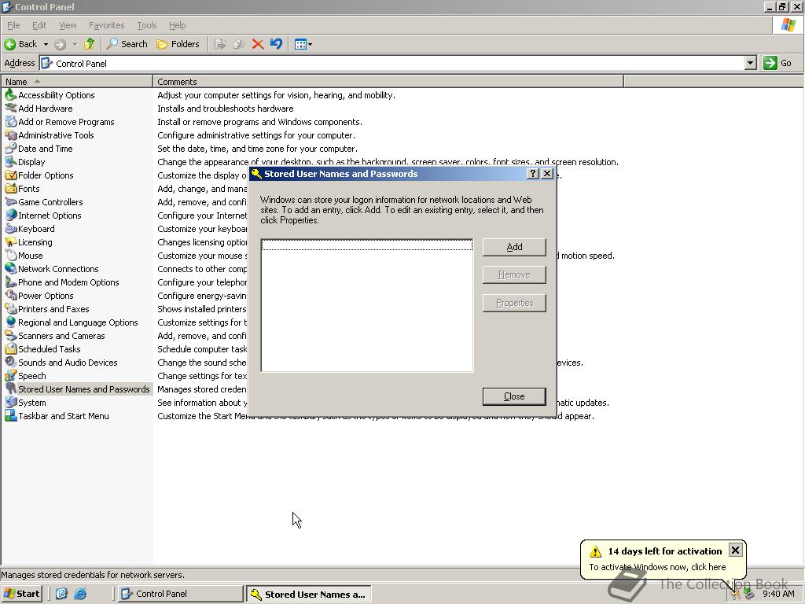The width and height of the screenshot is (805, 604).
Task: Click Close in Stored User Names dialog
Action: (x=514, y=396)
